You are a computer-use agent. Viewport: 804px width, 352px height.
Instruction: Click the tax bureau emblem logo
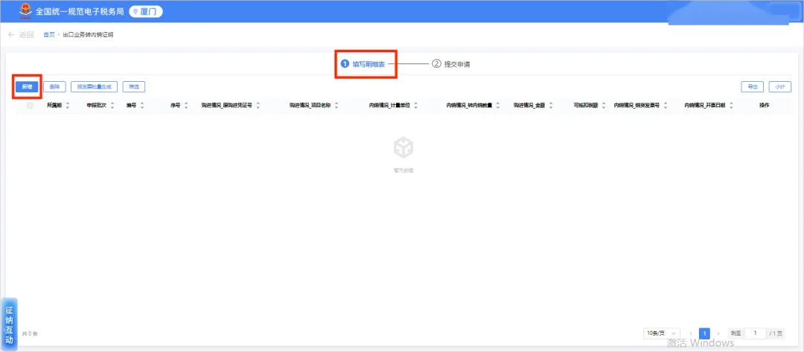[x=25, y=11]
